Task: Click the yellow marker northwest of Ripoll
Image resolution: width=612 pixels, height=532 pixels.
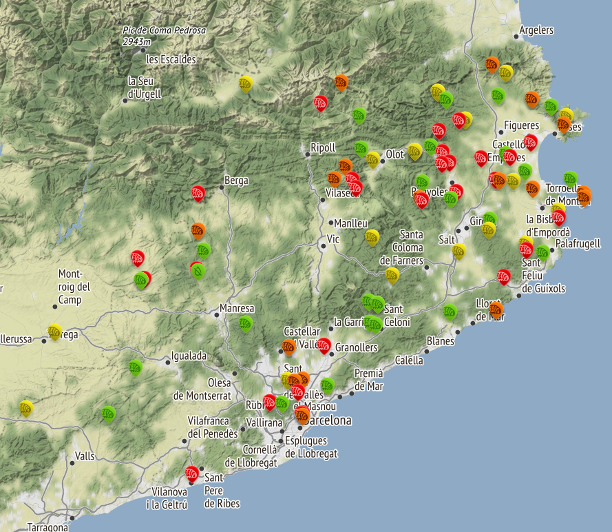Action: [246, 83]
